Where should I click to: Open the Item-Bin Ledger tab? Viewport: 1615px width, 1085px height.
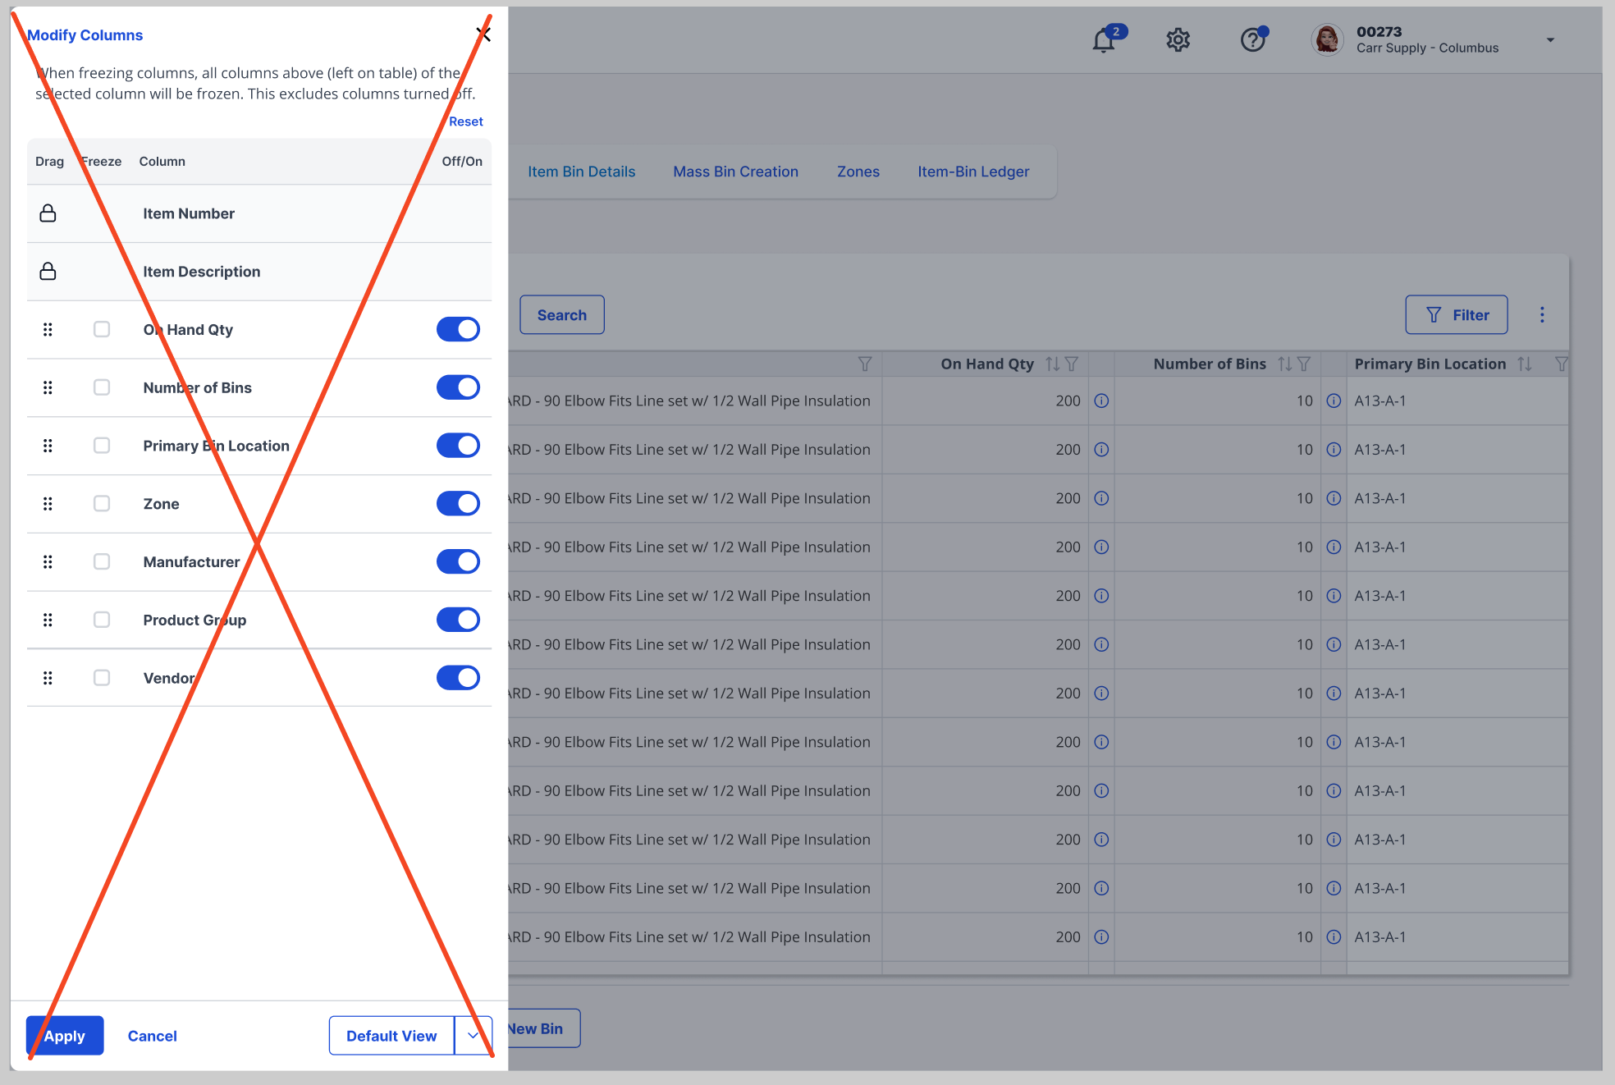coord(973,172)
